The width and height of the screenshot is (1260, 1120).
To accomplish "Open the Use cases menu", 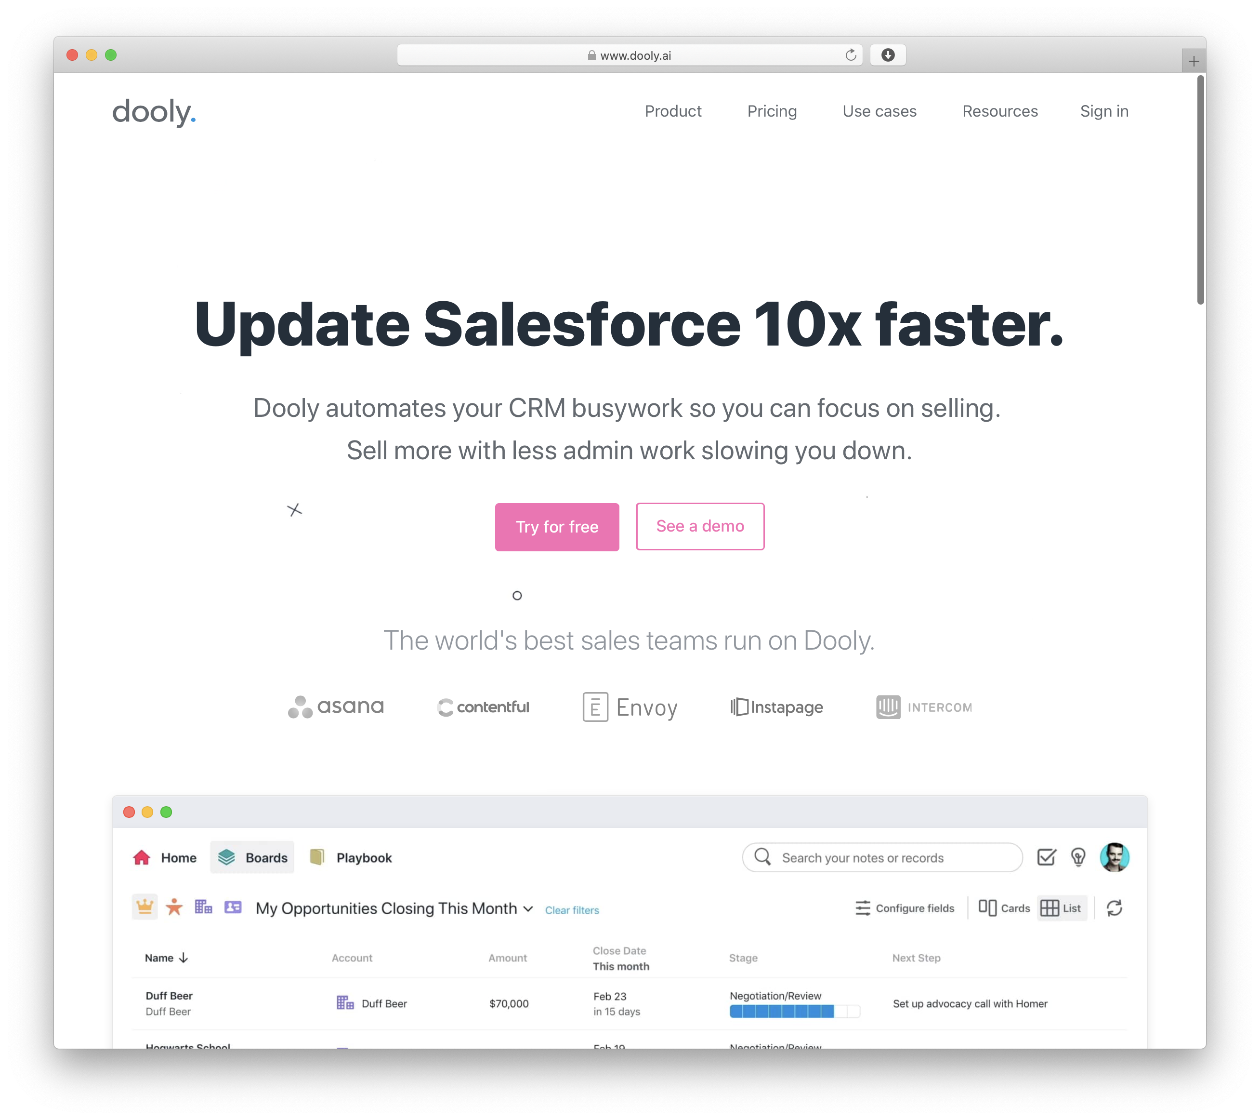I will coord(879,111).
